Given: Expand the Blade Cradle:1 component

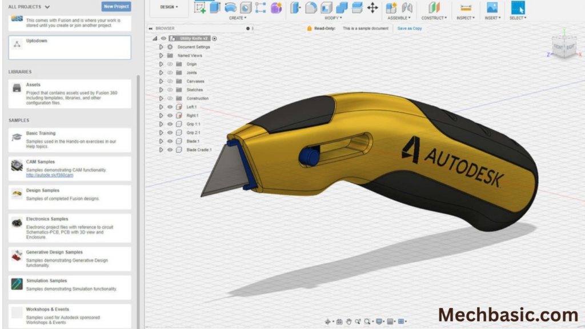Looking at the screenshot, I should (x=161, y=150).
